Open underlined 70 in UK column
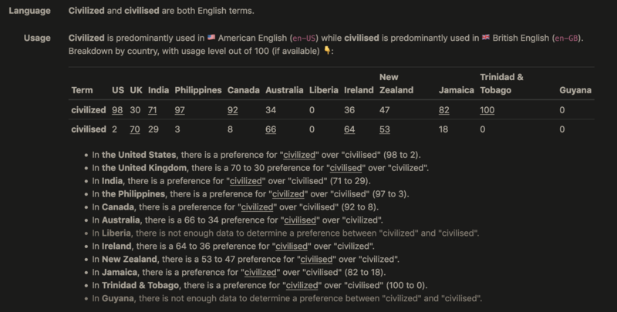617x312 pixels. coord(135,129)
